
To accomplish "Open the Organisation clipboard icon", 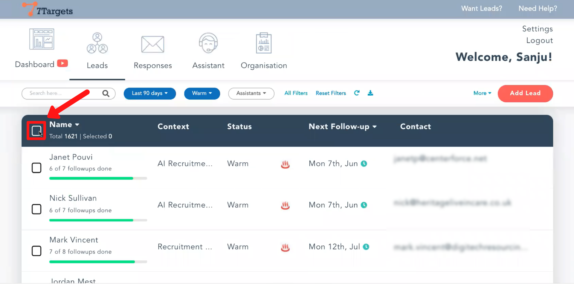I will pos(264,43).
